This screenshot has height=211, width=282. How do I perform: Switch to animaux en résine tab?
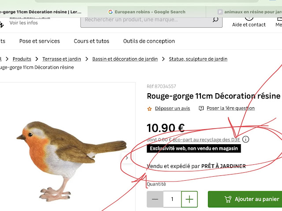point(244,12)
